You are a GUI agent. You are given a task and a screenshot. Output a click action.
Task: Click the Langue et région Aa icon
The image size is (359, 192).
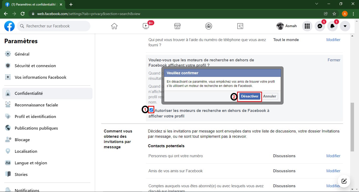pos(8,163)
